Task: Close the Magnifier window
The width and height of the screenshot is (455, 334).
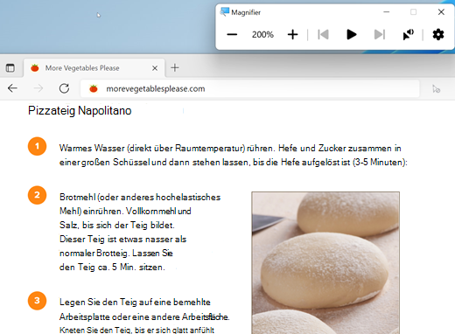Action: click(441, 12)
